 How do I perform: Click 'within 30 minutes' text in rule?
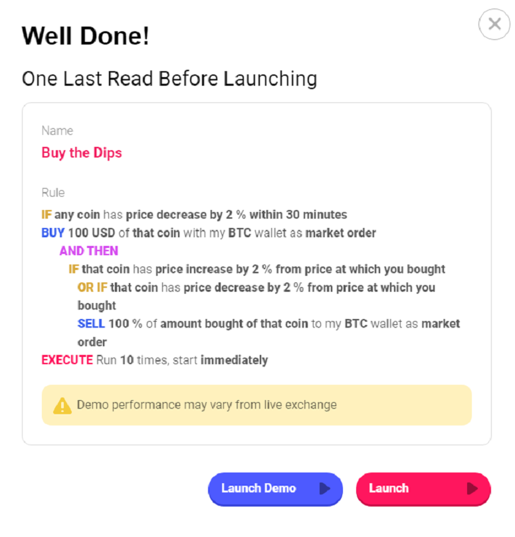pyautogui.click(x=298, y=215)
